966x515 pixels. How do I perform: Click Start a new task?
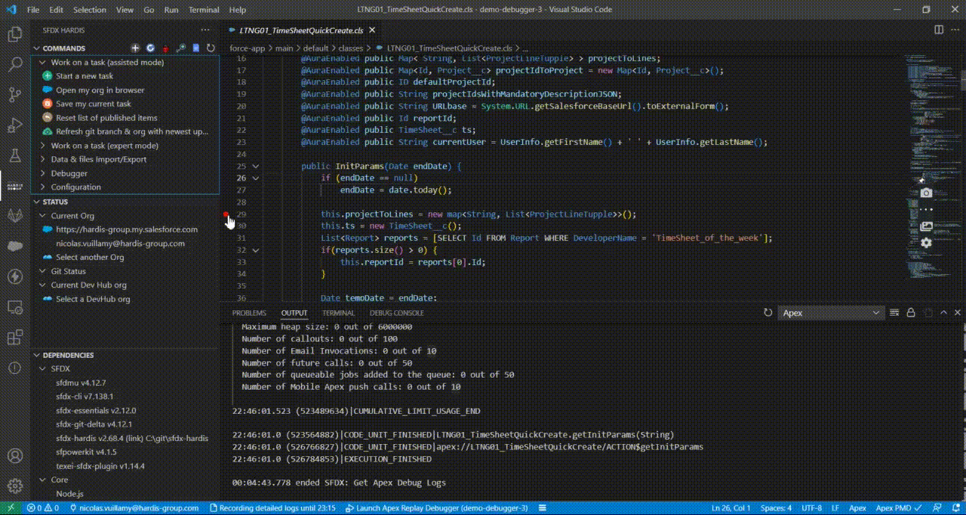click(x=85, y=76)
